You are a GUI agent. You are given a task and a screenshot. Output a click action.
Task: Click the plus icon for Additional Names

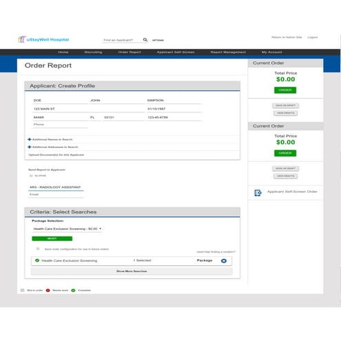pos(30,139)
